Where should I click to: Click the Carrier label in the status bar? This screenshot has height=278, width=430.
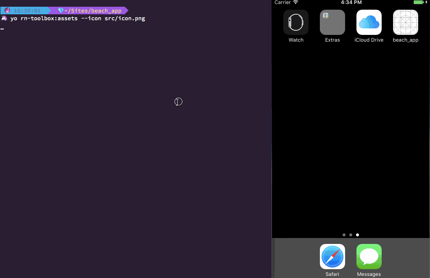point(283,3)
